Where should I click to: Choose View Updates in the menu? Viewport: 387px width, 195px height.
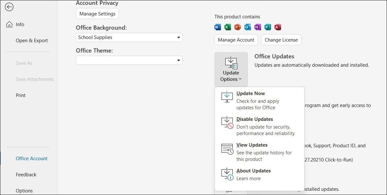(x=252, y=145)
